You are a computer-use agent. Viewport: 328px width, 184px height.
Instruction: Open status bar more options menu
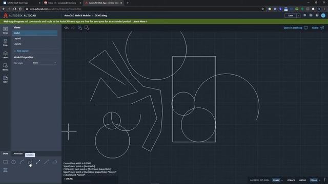point(324,180)
